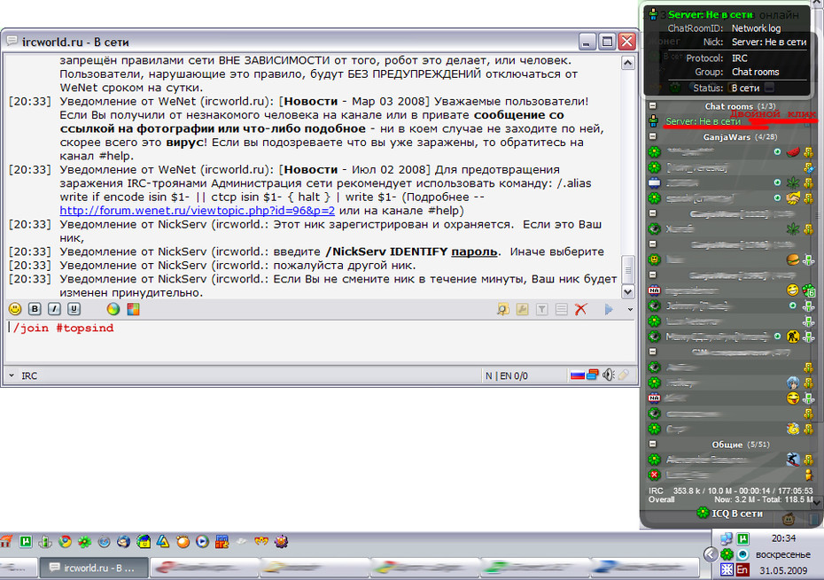The image size is (824, 580).
Task: Open the square background color picker
Action: coord(133,309)
